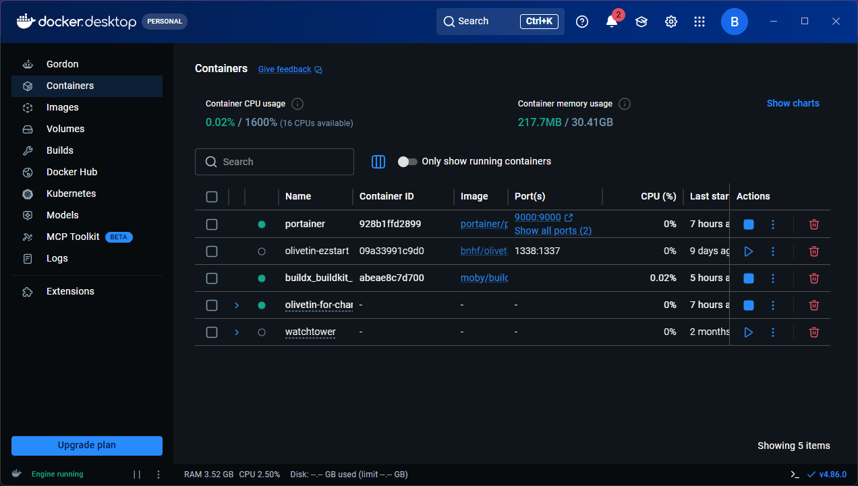The image size is (858, 486).
Task: Delete the olivetin-ezstart container
Action: [x=814, y=251]
